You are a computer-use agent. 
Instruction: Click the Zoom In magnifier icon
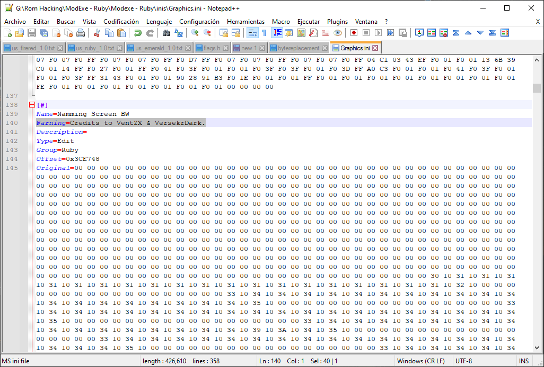[195, 33]
